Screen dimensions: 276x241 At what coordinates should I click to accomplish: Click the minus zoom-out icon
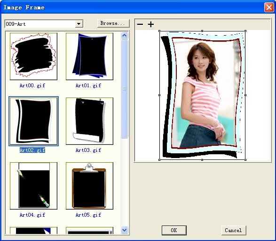(x=140, y=24)
